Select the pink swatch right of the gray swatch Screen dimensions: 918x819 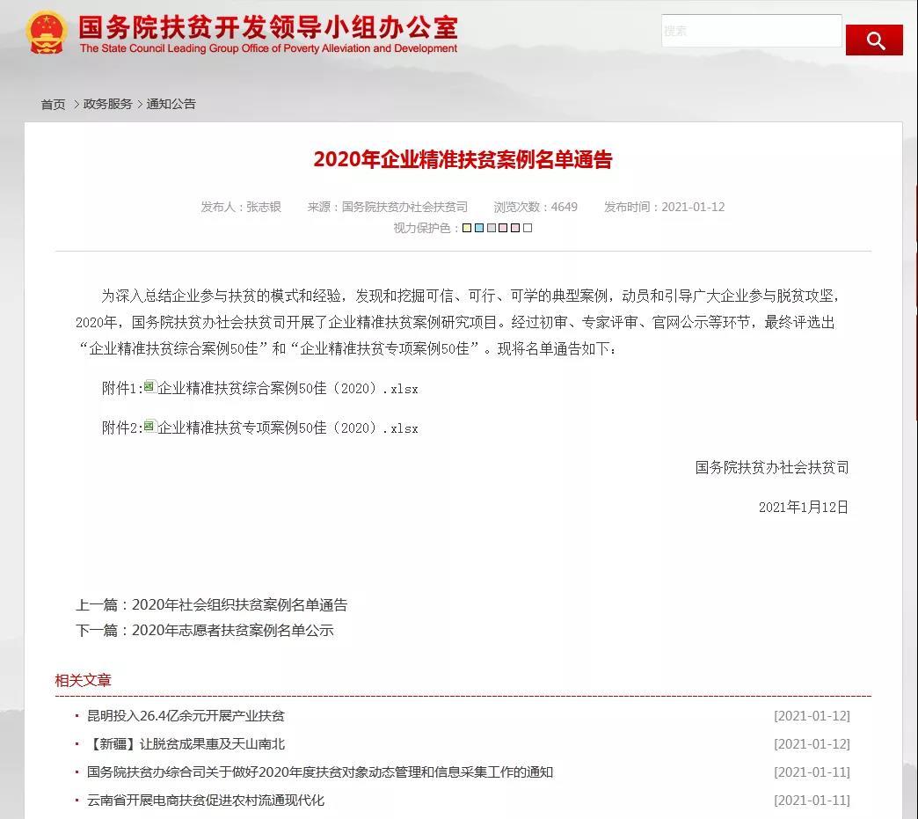503,228
